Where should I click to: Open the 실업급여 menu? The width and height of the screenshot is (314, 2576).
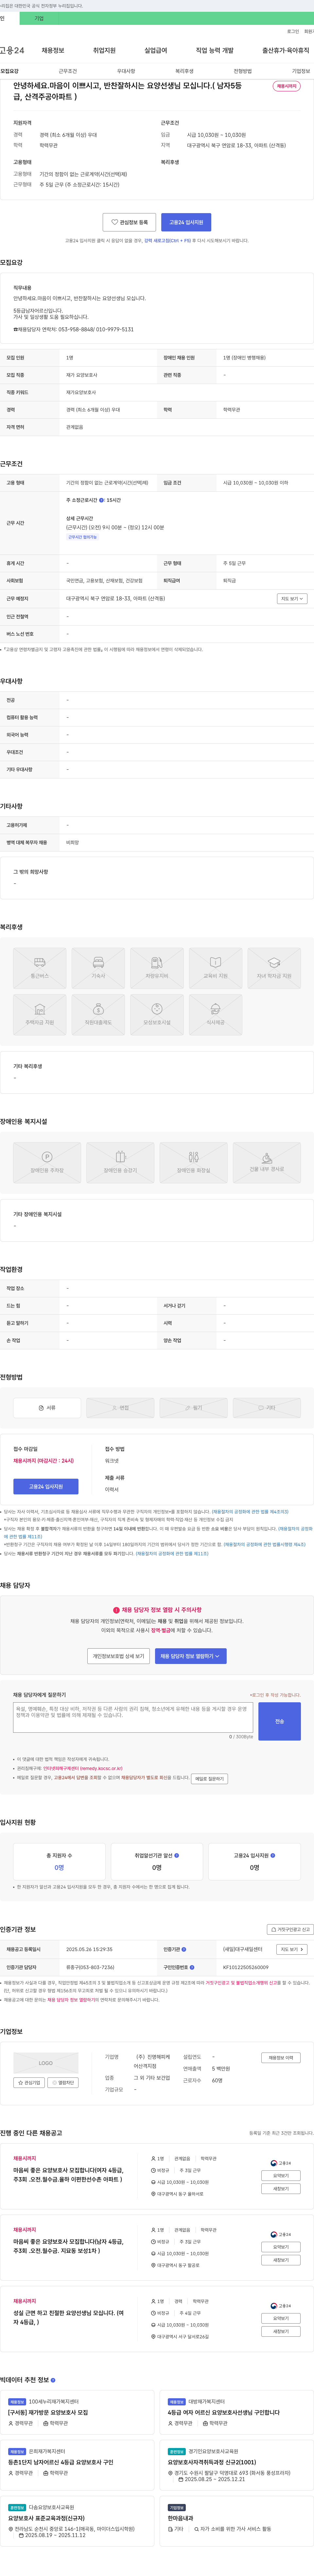coord(156,50)
